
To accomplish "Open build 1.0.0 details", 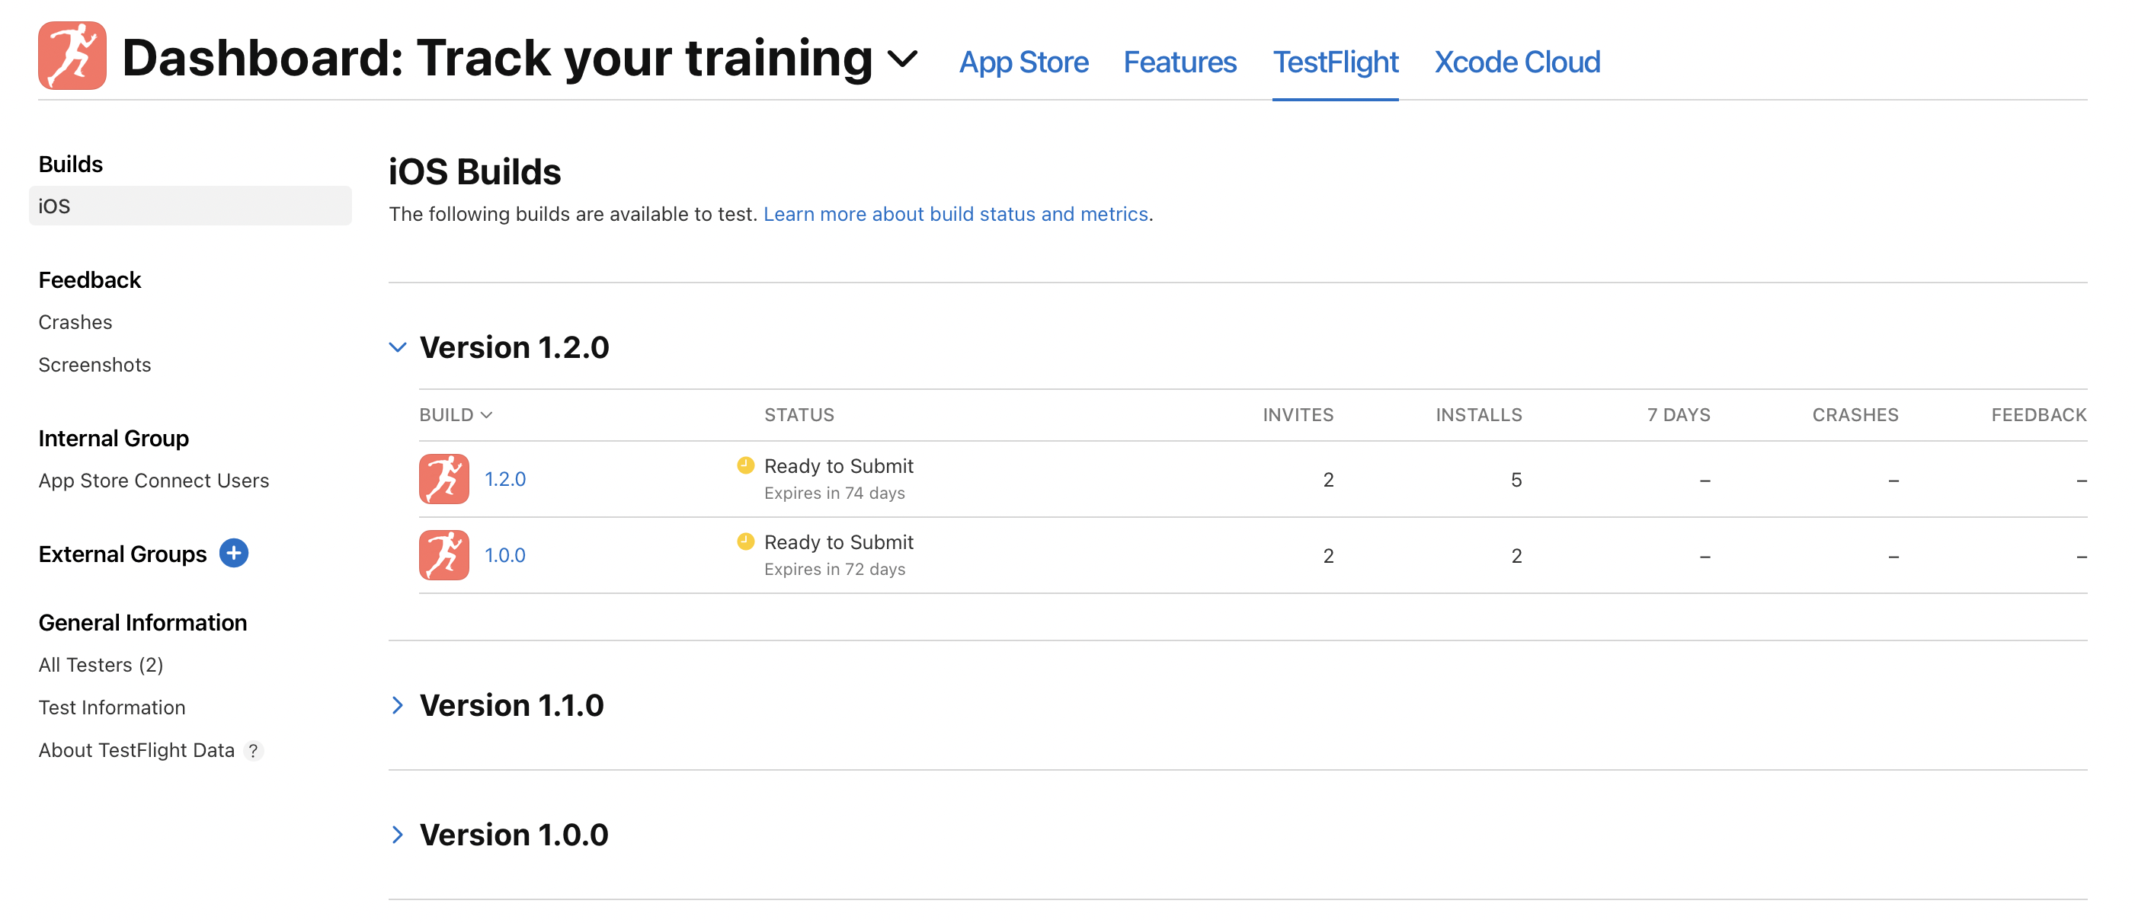I will [x=504, y=555].
